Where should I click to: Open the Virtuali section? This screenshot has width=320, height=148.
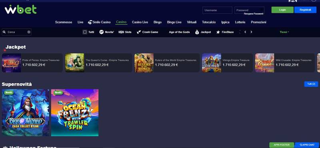[192, 22]
